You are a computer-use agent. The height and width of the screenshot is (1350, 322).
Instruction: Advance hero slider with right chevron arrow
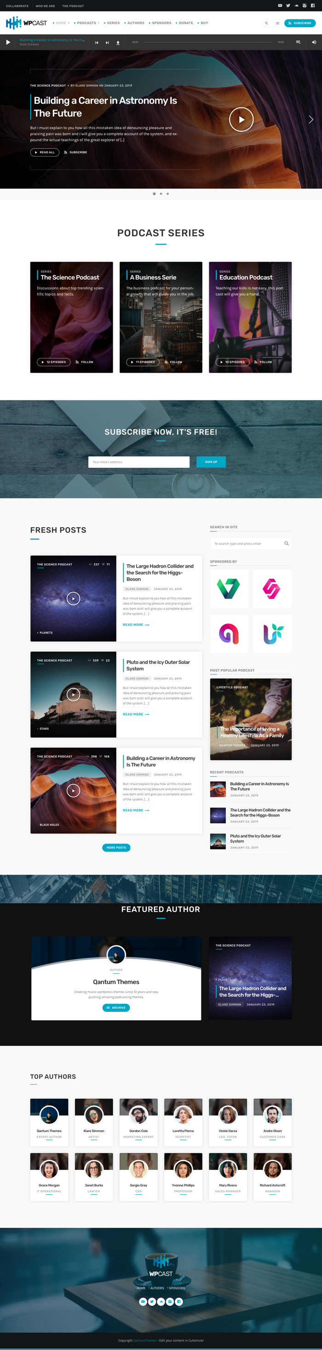[310, 119]
